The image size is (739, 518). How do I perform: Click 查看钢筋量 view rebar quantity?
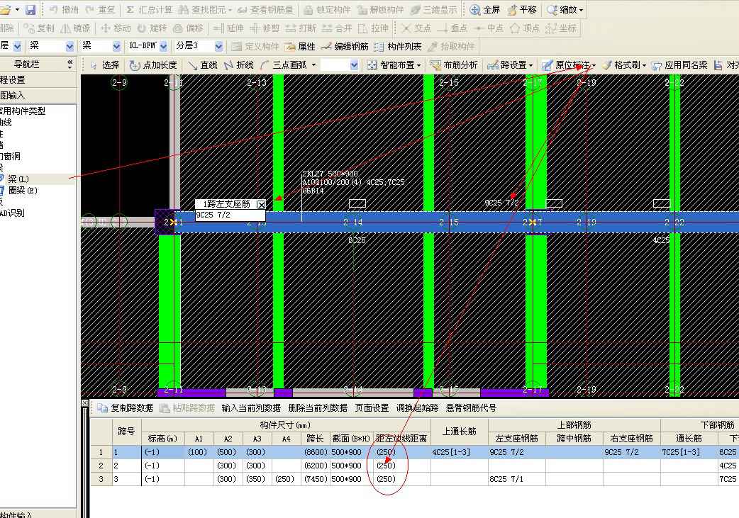coord(265,9)
